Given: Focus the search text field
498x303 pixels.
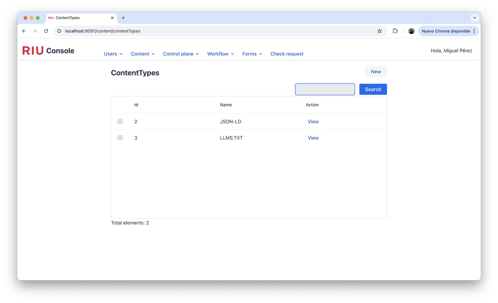Looking at the screenshot, I should click(x=325, y=89).
